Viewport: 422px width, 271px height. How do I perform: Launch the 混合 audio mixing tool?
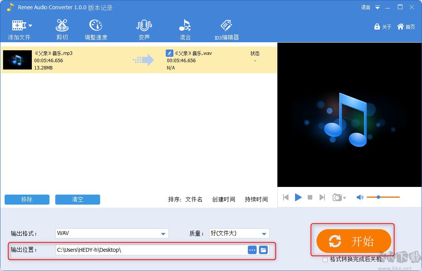(185, 29)
